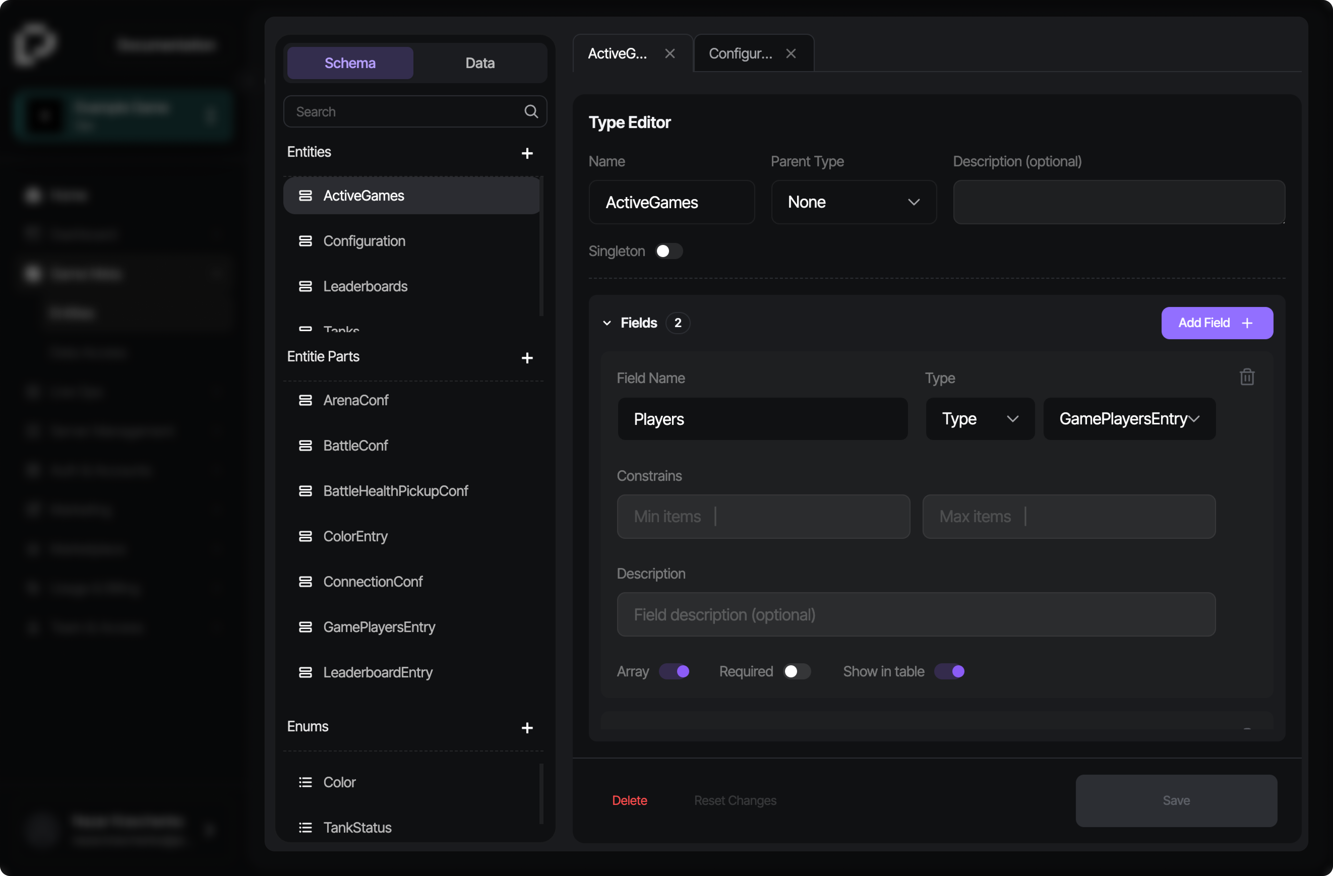Open the GamePlayersEntry type dropdown

[1129, 419]
